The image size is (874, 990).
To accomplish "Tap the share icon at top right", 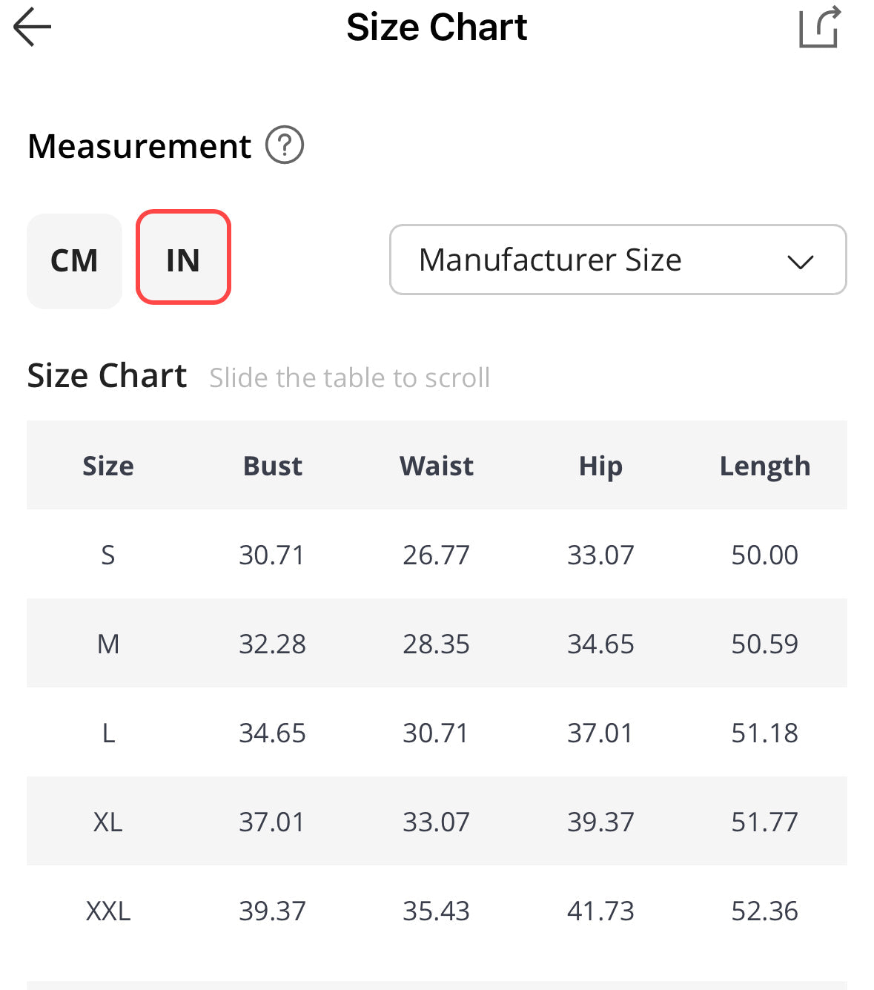I will click(x=819, y=27).
